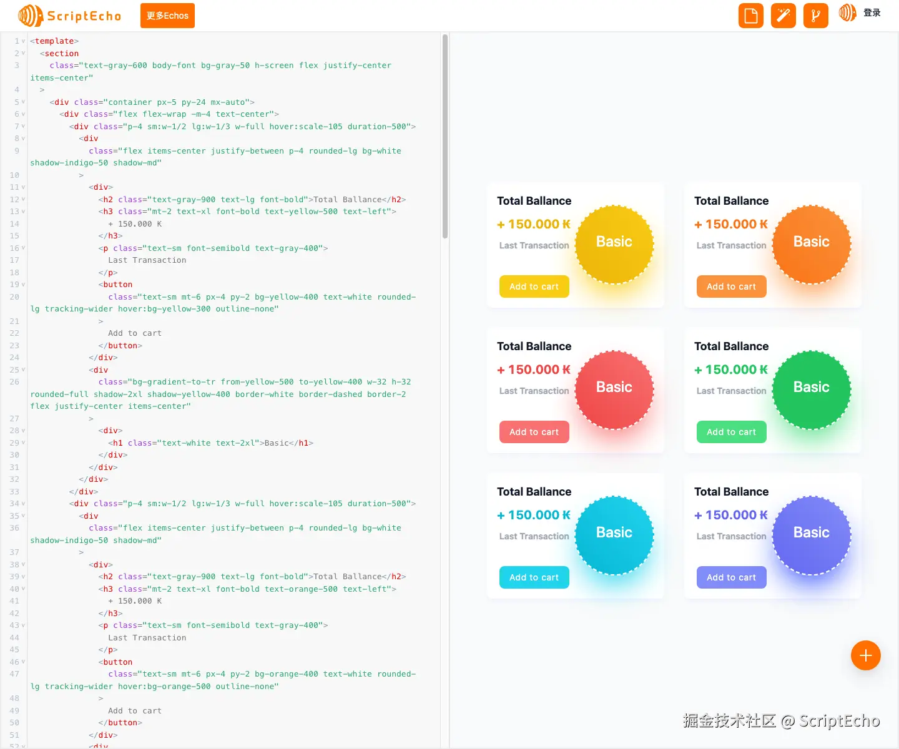Click 'Last Transaction' text in green card
The width and height of the screenshot is (899, 749).
(732, 391)
